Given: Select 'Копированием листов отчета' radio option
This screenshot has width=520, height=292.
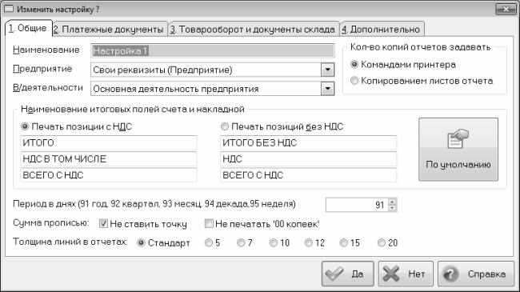Looking at the screenshot, I should [354, 81].
